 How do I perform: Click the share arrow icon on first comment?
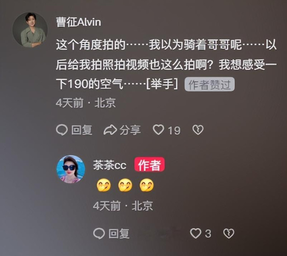point(111,130)
